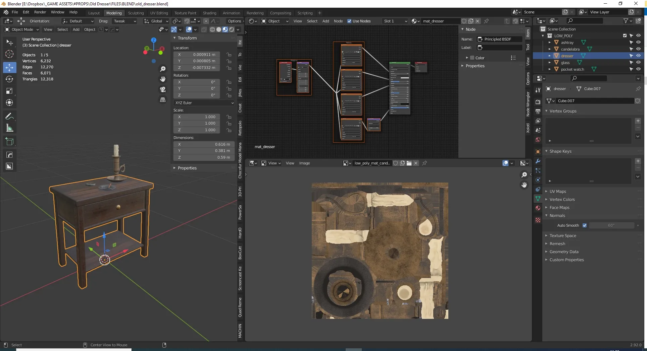Activate the Scale tool
Viewport: 647px width, 351px height.
(x=9, y=91)
